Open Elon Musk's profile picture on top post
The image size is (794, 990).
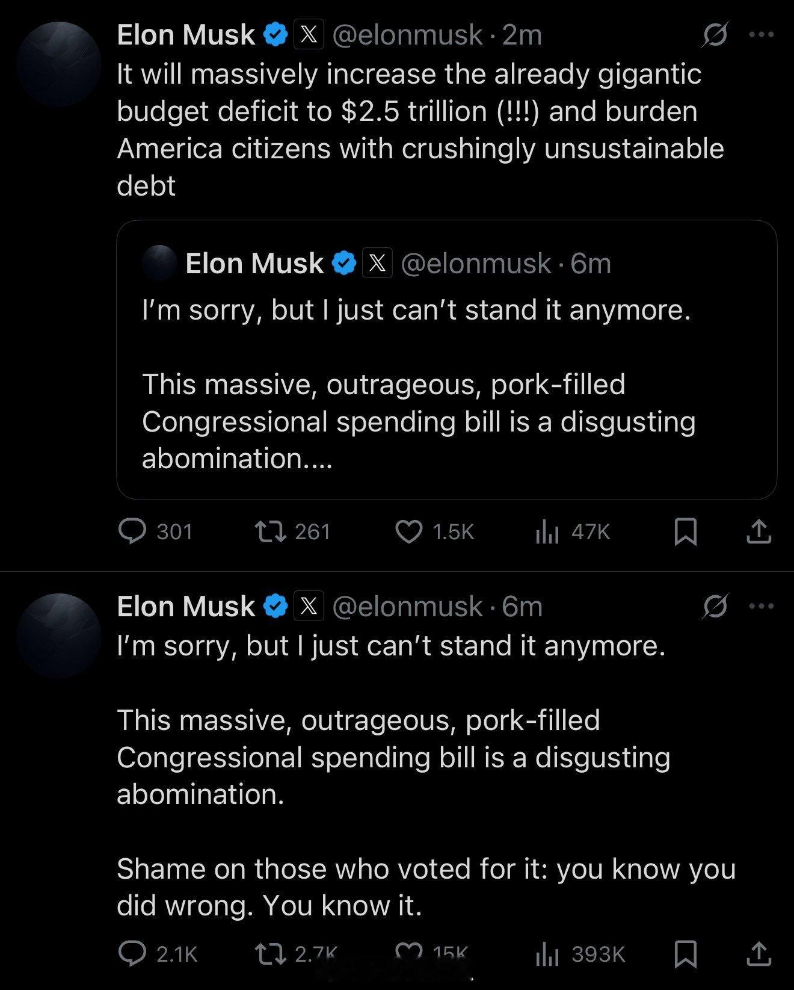pos(59,64)
